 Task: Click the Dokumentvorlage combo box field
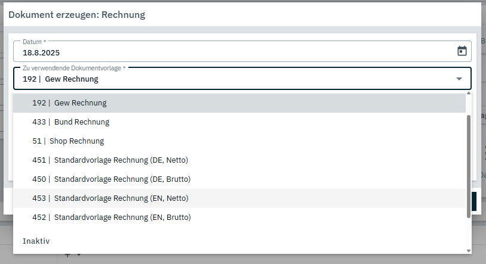coord(233,79)
